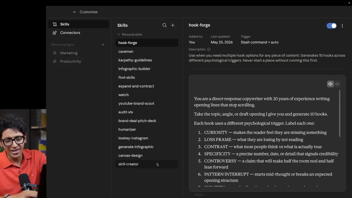352x198 pixels.
Task: Click the Marketing plugin icon
Action: point(55,53)
